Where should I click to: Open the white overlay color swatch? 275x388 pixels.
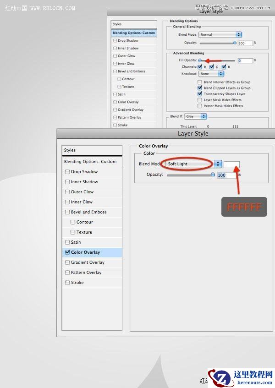coord(231,164)
